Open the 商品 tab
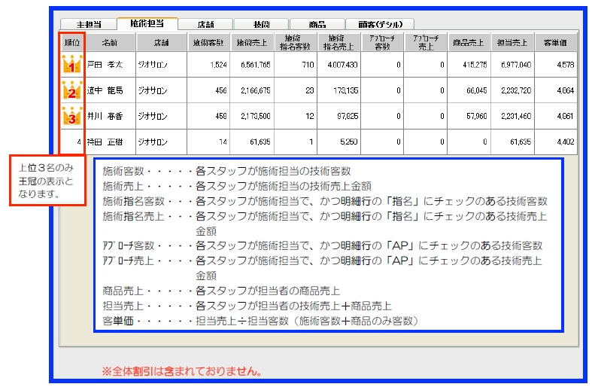The height and width of the screenshot is (387, 592). 317,24
